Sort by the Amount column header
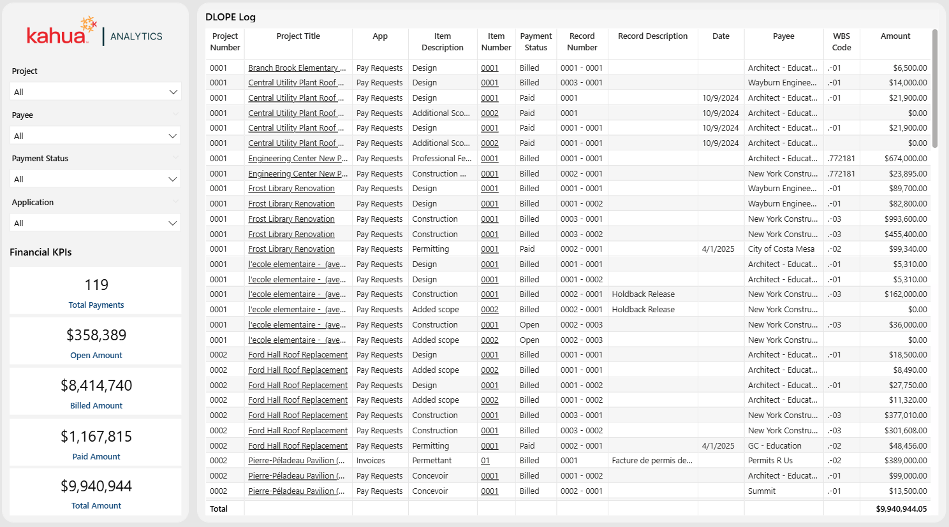The width and height of the screenshot is (949, 527). tap(895, 36)
